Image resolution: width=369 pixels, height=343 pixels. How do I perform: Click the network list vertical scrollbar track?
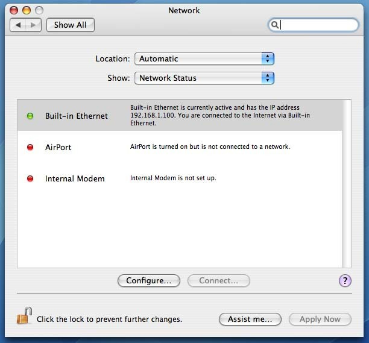347,184
